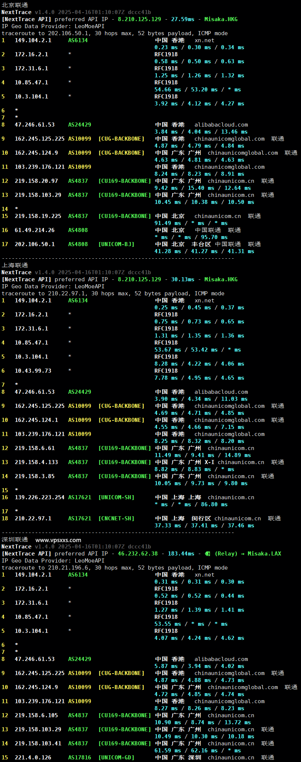Select hop IP "139.226.223.254"
The width and height of the screenshot is (301, 762).
40,497
